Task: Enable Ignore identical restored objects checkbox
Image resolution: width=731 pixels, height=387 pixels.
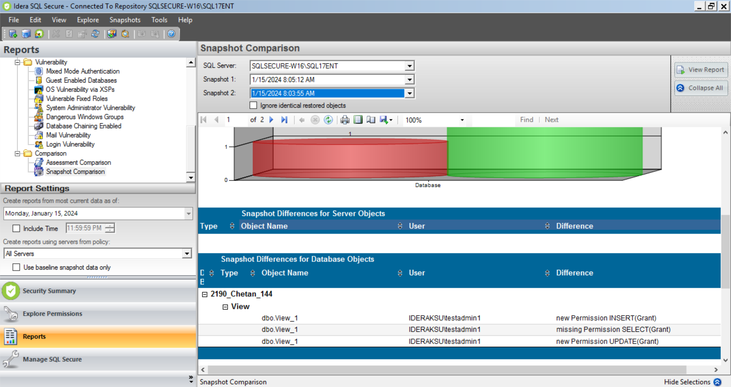Action: pos(254,105)
